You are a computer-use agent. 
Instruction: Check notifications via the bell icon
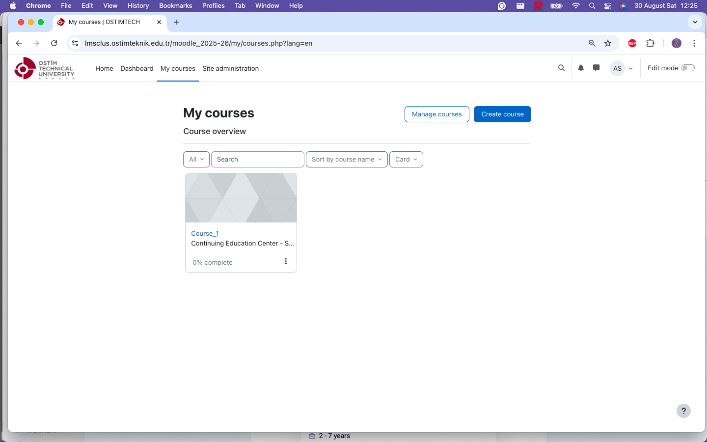point(581,68)
